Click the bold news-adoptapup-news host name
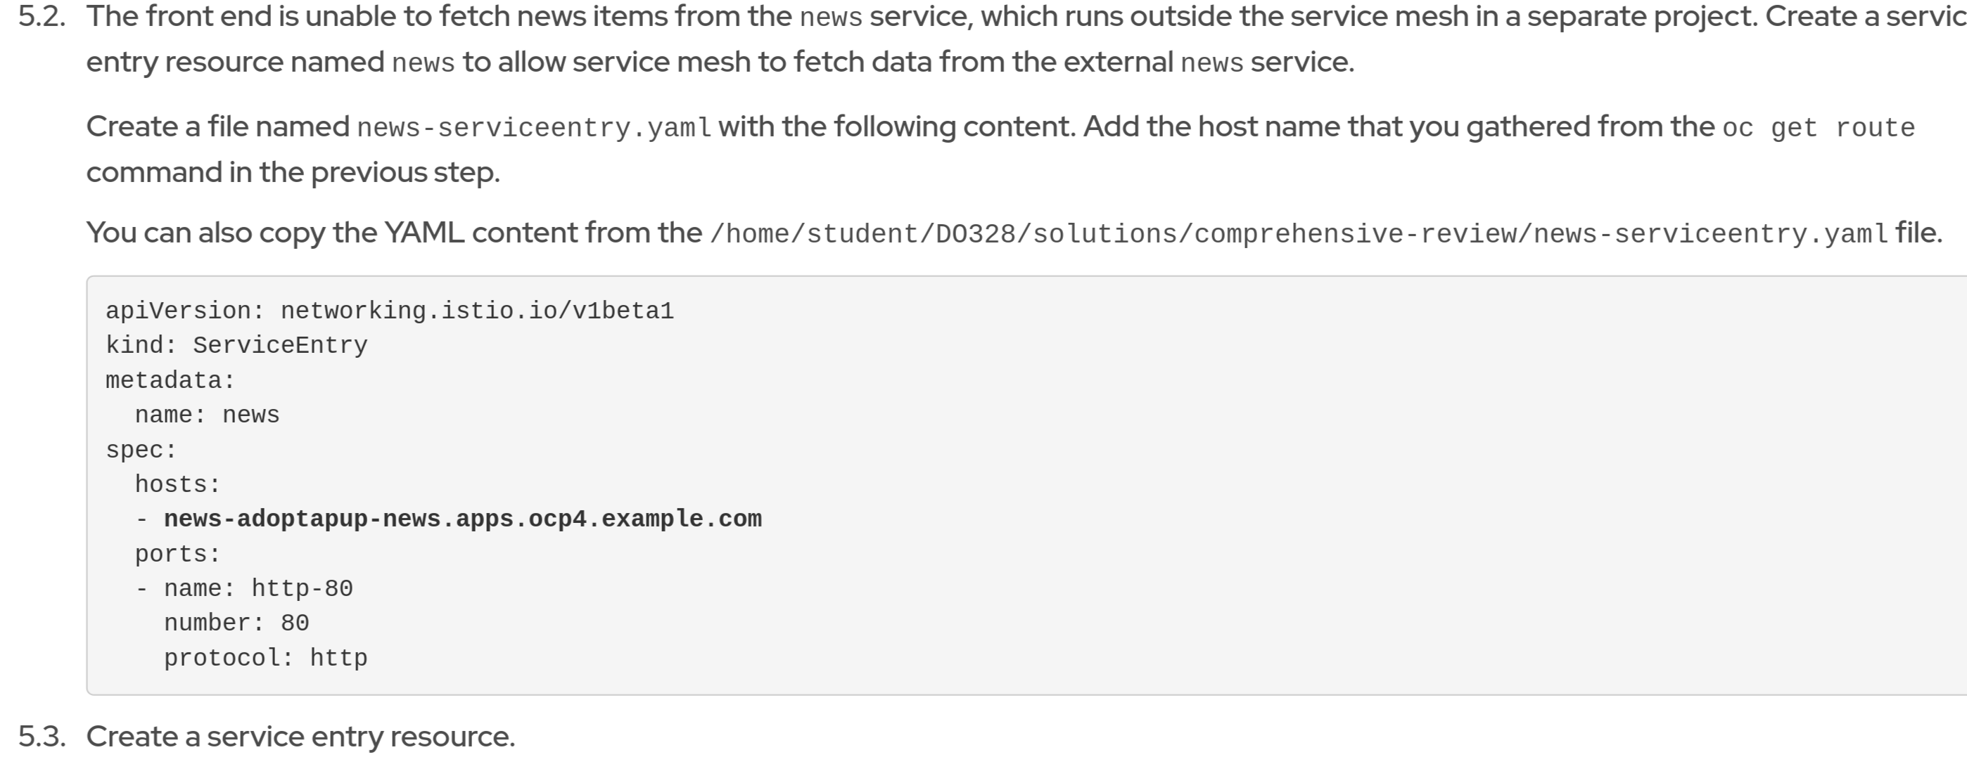The width and height of the screenshot is (1967, 757). click(x=463, y=519)
